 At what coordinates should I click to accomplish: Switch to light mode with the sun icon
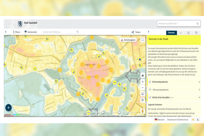coord(193,120)
